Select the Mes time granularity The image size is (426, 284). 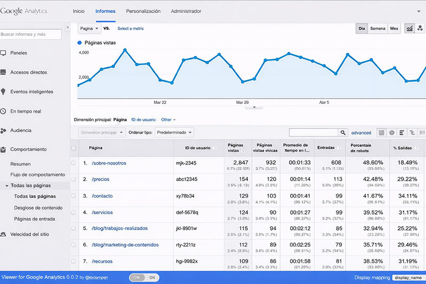tap(394, 28)
